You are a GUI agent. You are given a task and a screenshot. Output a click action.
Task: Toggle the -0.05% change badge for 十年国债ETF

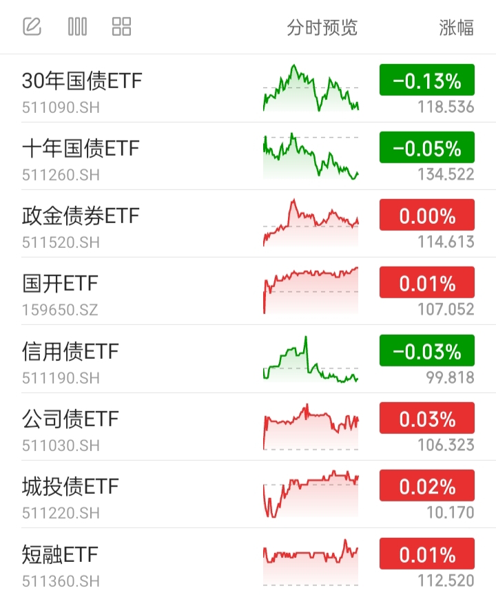[x=427, y=148]
